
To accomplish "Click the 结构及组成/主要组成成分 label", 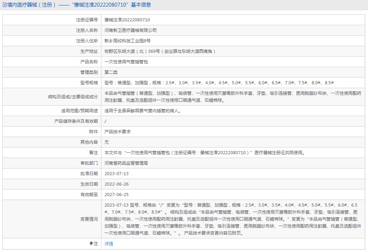I will 73,97.
